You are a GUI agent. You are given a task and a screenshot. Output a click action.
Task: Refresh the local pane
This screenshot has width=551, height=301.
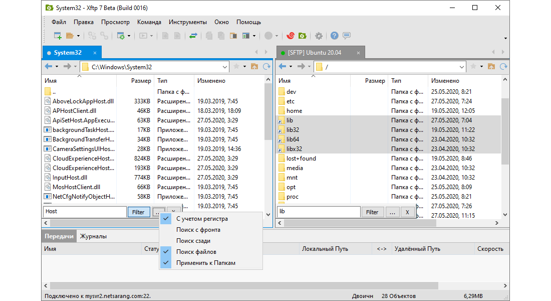pos(266,67)
